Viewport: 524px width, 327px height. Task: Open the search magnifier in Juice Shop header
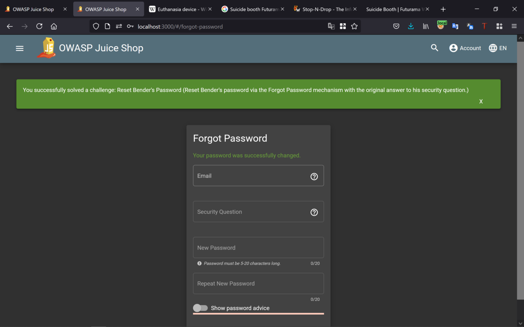tap(434, 48)
